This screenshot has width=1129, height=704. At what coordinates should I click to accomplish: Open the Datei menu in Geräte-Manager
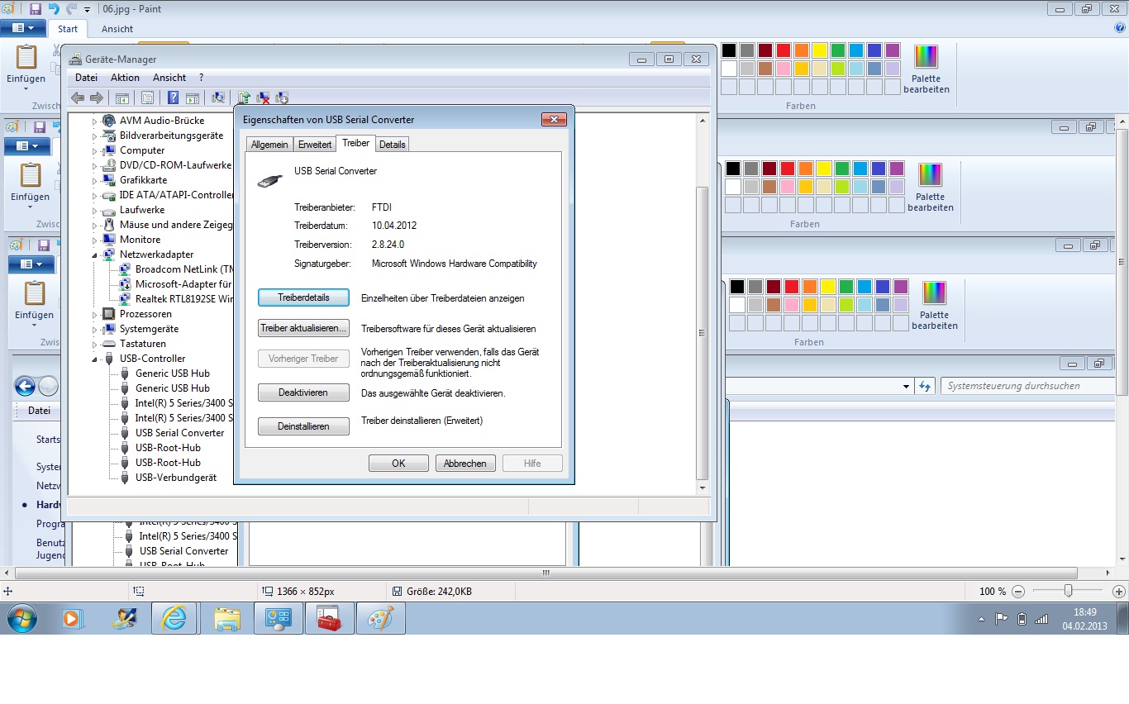pos(86,78)
